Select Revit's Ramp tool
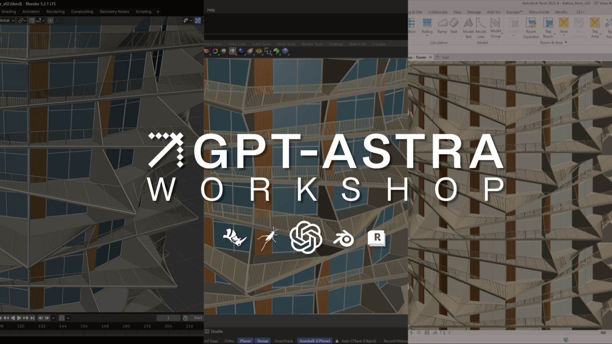 (442, 26)
